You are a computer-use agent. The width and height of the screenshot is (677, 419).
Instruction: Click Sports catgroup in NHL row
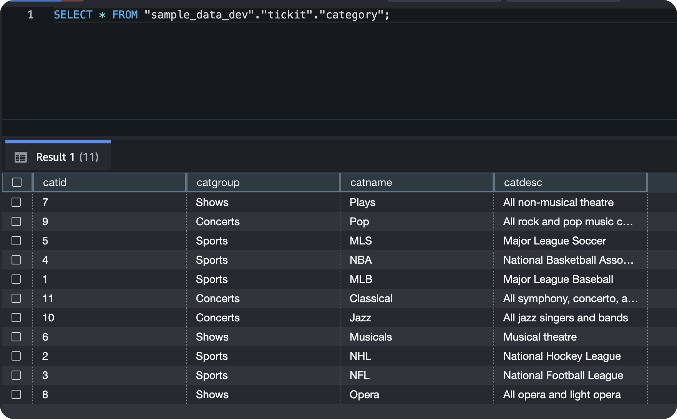click(x=263, y=356)
